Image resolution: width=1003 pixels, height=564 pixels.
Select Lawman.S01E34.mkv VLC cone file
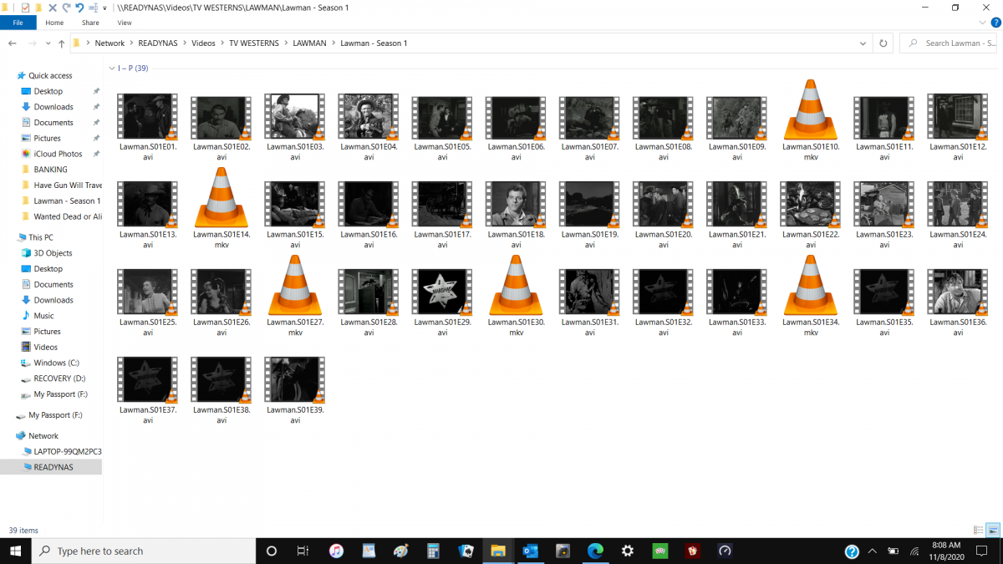tap(811, 297)
